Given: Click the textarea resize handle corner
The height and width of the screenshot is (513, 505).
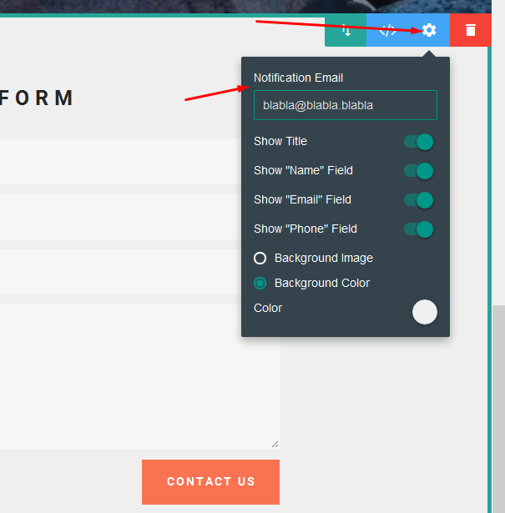Looking at the screenshot, I should click(275, 444).
